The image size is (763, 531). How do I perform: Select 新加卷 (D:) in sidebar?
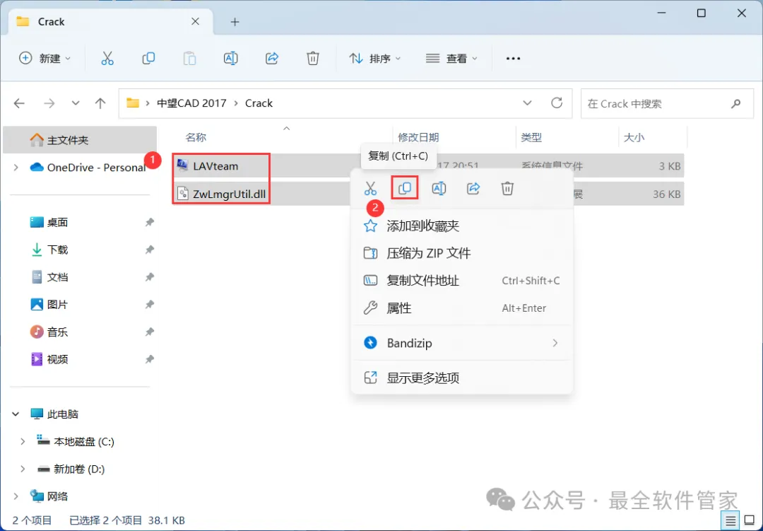coord(78,469)
